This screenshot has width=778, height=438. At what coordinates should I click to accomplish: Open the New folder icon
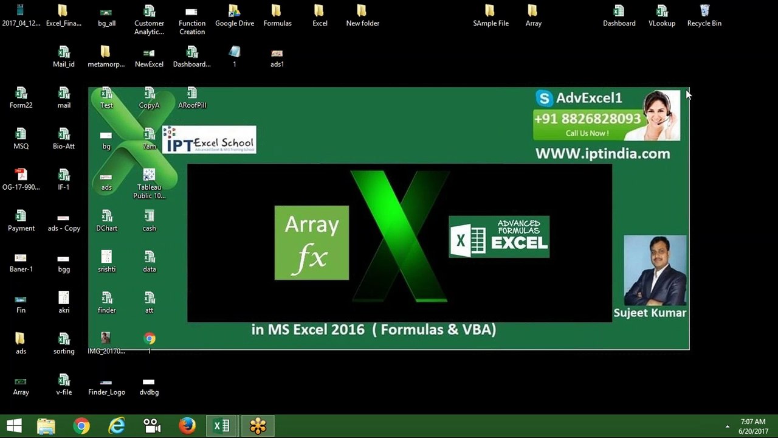tap(362, 16)
